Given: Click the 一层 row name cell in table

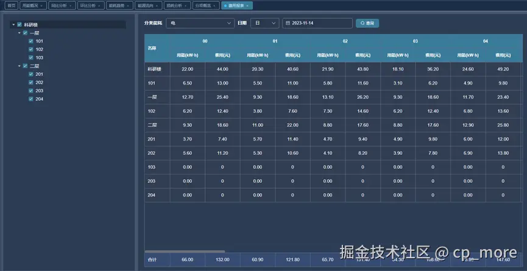Looking at the screenshot, I should pos(157,97).
